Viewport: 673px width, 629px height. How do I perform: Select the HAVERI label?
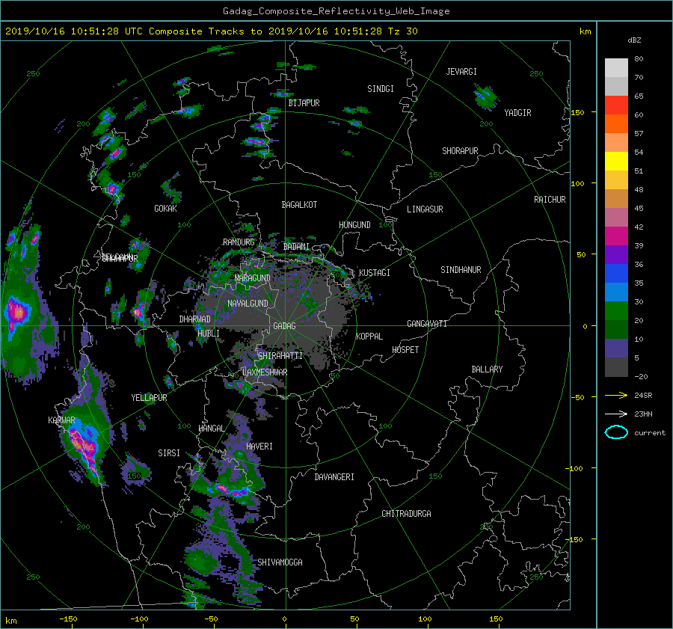[x=259, y=447]
